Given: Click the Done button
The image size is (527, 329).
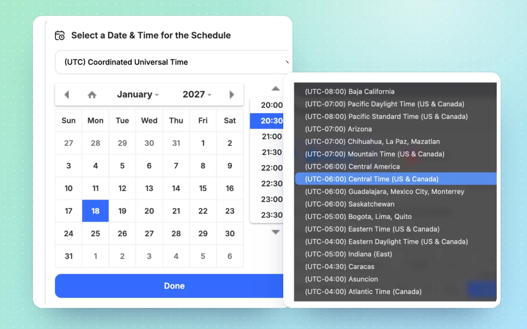Looking at the screenshot, I should [173, 286].
